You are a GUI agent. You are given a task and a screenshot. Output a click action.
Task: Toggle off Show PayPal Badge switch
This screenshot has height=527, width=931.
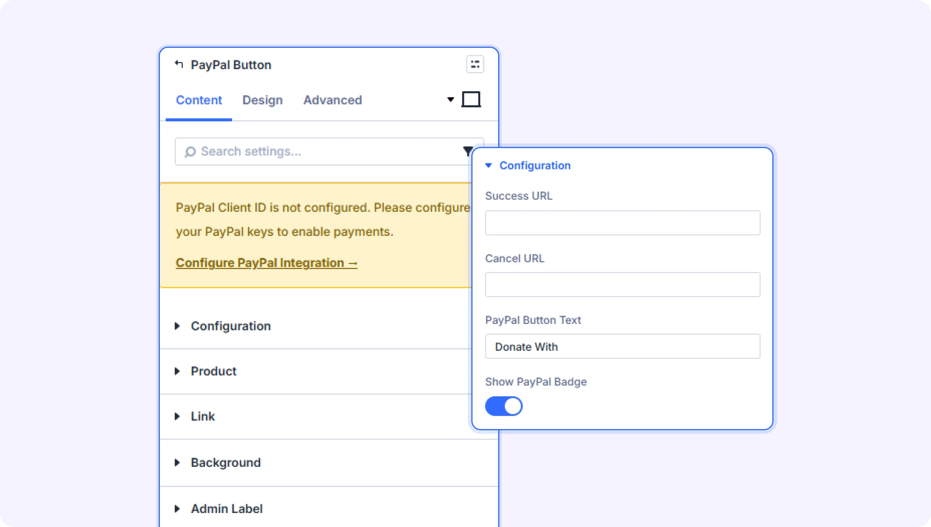click(504, 406)
